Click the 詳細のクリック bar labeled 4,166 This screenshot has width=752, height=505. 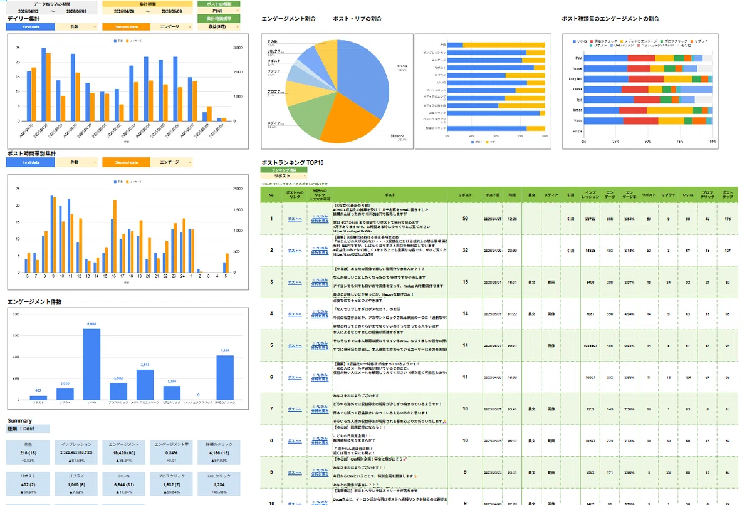pyautogui.click(x=225, y=378)
